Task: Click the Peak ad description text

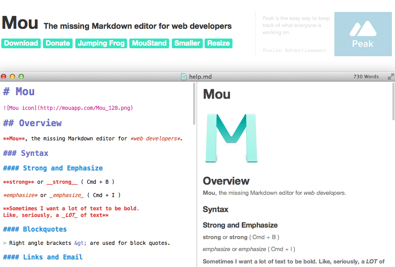Action: [296, 25]
